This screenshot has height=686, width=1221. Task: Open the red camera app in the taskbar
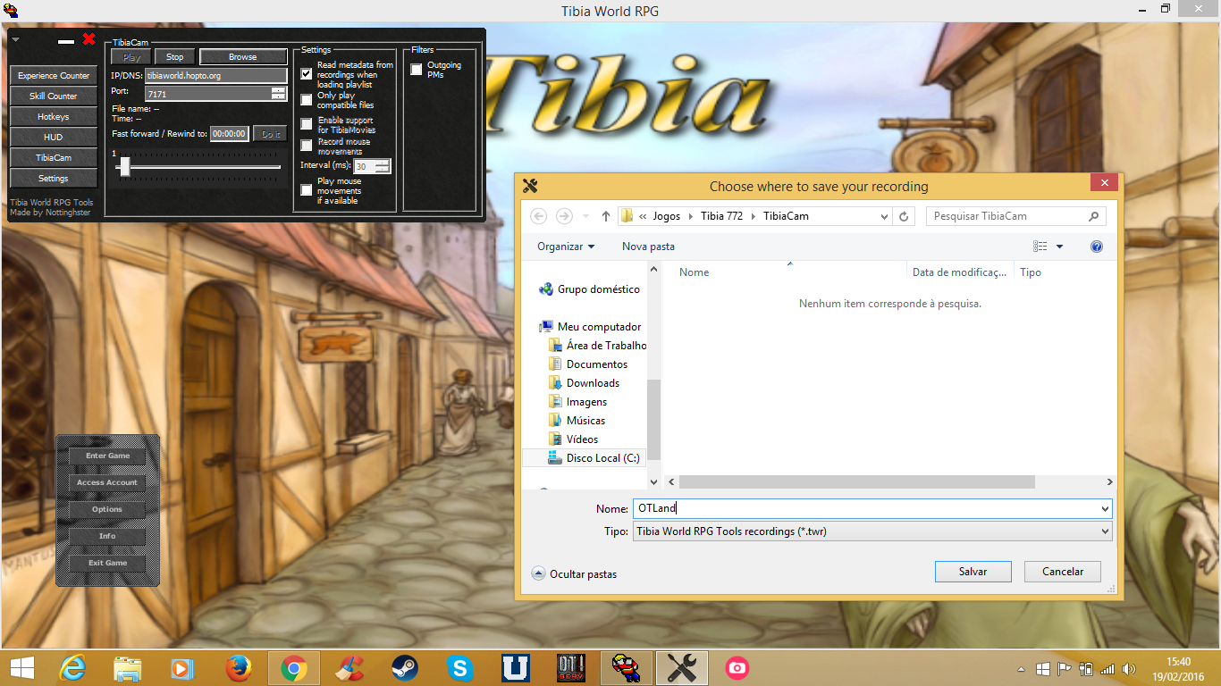[737, 668]
